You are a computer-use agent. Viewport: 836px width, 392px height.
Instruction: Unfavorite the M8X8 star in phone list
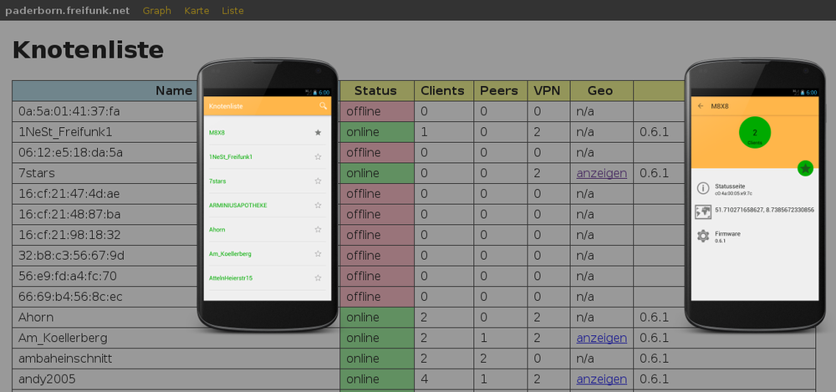pos(319,132)
